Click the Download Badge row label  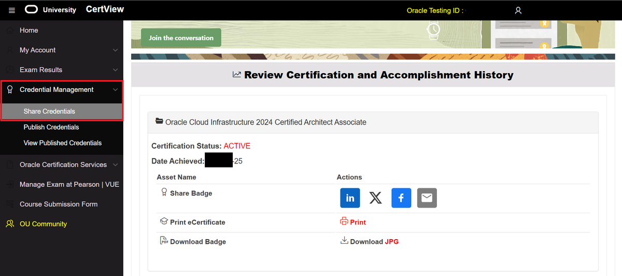(198, 242)
